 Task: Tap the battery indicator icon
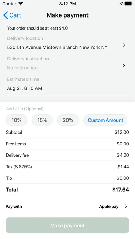click(x=128, y=4)
